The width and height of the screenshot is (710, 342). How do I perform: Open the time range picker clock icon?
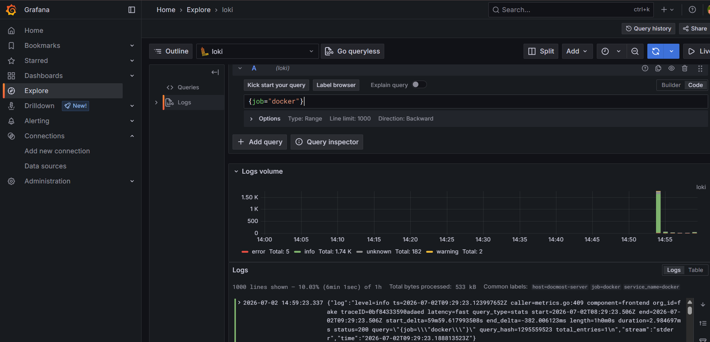pos(605,51)
